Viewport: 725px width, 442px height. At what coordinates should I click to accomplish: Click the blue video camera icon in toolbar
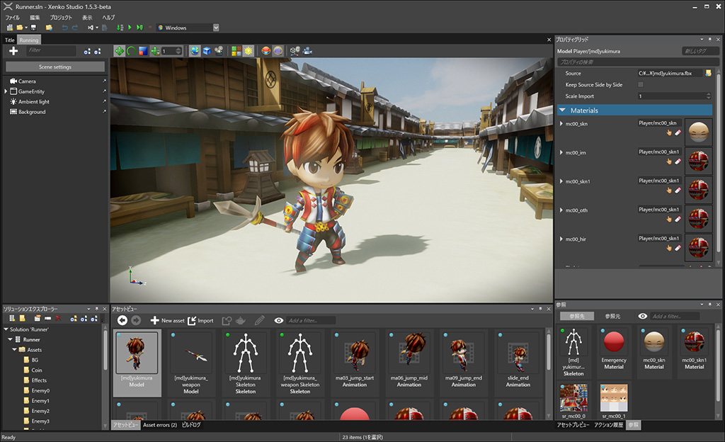click(x=307, y=51)
